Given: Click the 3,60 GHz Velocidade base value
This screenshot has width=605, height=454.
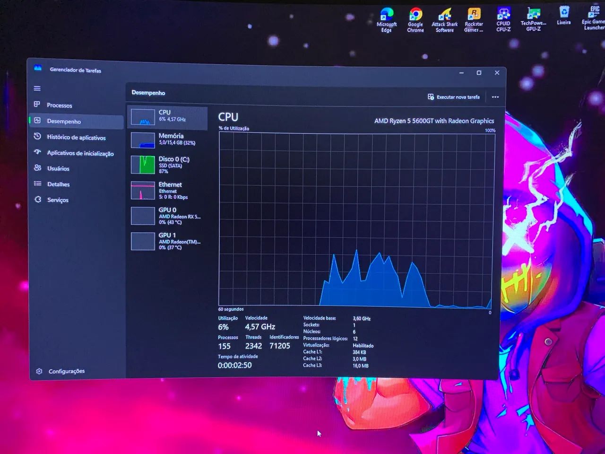Looking at the screenshot, I should (362, 319).
